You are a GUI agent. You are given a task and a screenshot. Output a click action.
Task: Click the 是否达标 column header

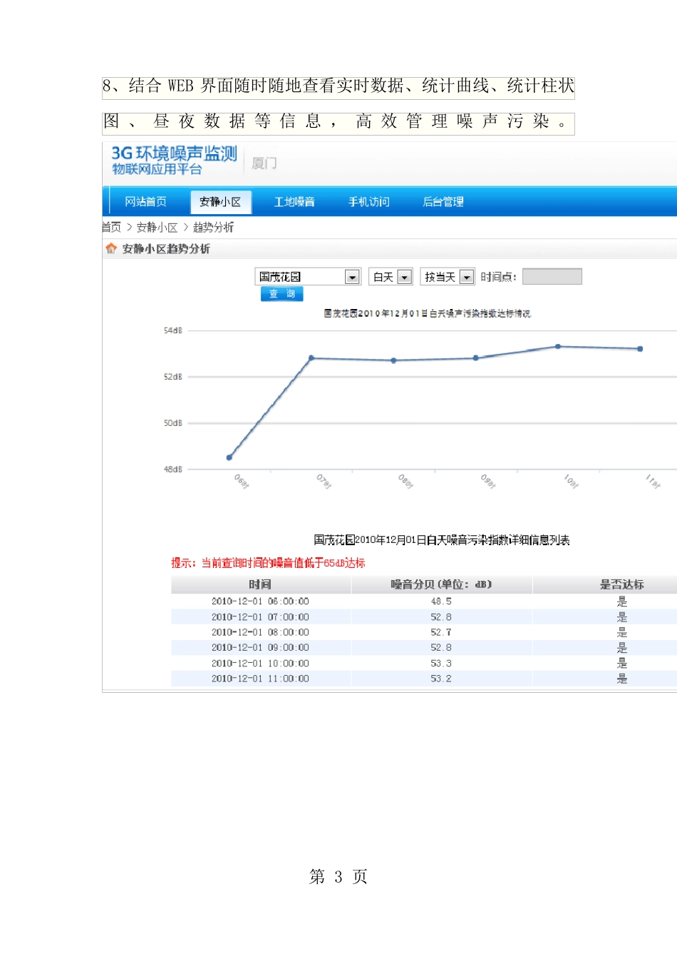click(621, 584)
